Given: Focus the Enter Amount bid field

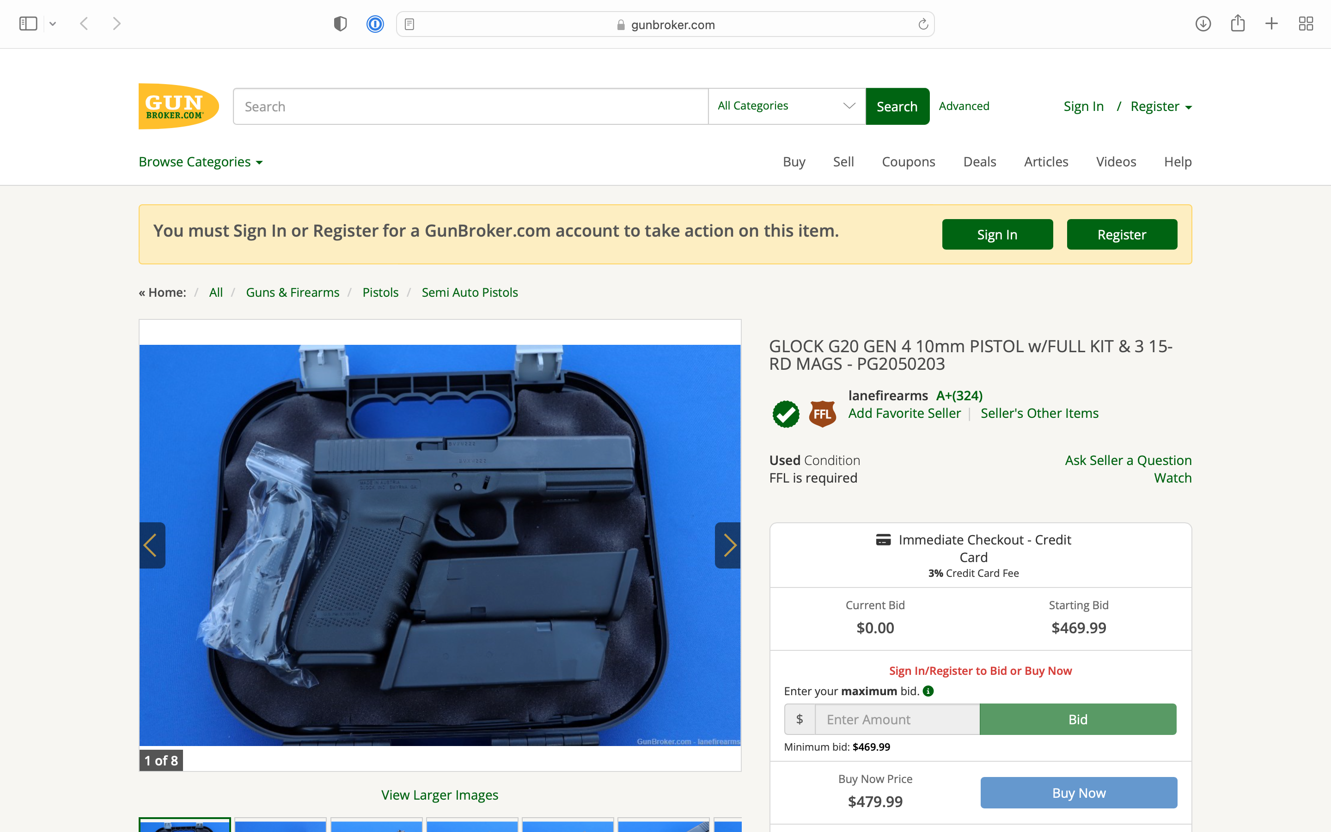Looking at the screenshot, I should coord(897,719).
